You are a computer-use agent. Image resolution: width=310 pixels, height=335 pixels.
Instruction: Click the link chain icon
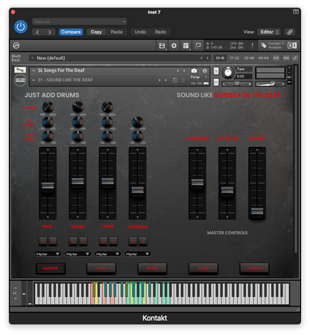click(x=290, y=32)
